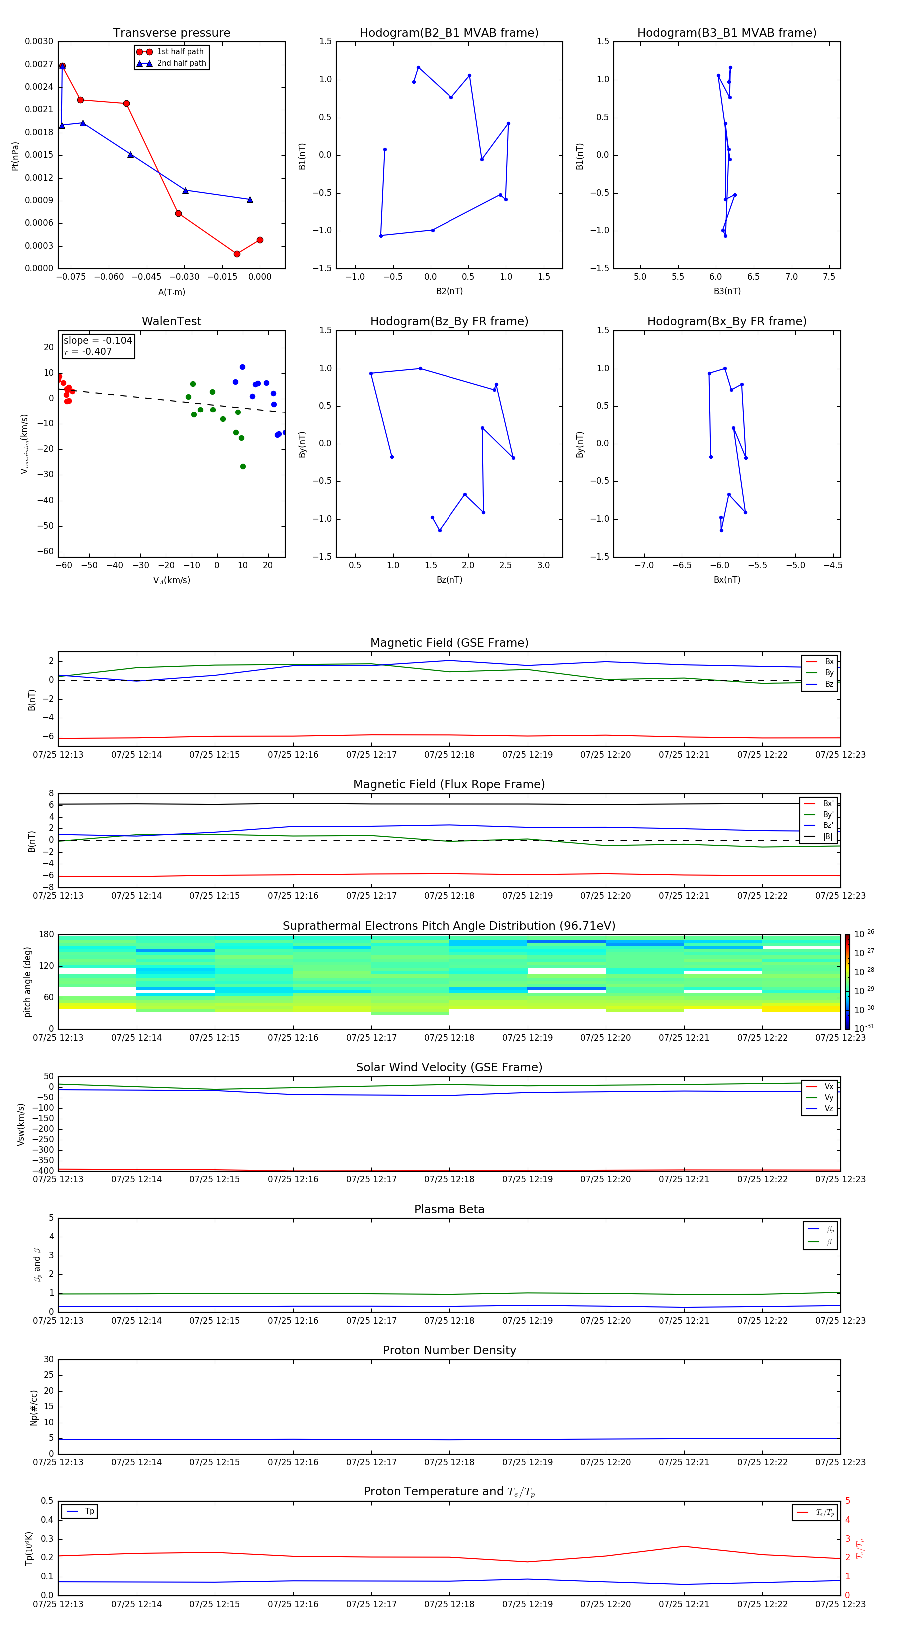Click the 'A(T·m)' x-axis label

(171, 292)
